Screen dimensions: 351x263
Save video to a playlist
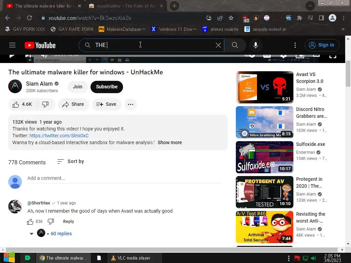pyautogui.click(x=106, y=104)
